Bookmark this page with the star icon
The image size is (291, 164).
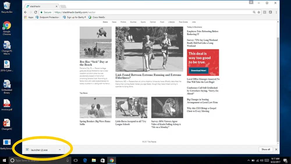(x=259, y=12)
